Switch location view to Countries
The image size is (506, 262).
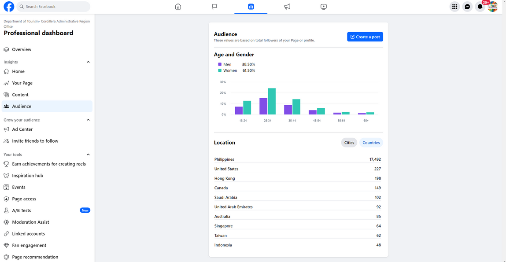tap(371, 143)
